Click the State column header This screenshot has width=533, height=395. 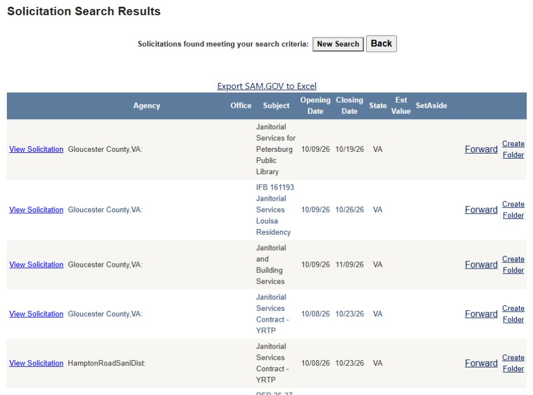click(x=378, y=106)
